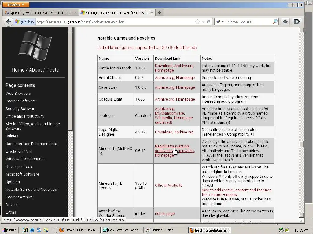Click the page scrollbar up arrow

click(301, 30)
